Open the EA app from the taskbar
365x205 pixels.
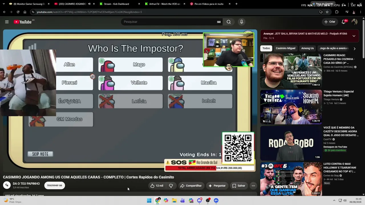point(216,200)
